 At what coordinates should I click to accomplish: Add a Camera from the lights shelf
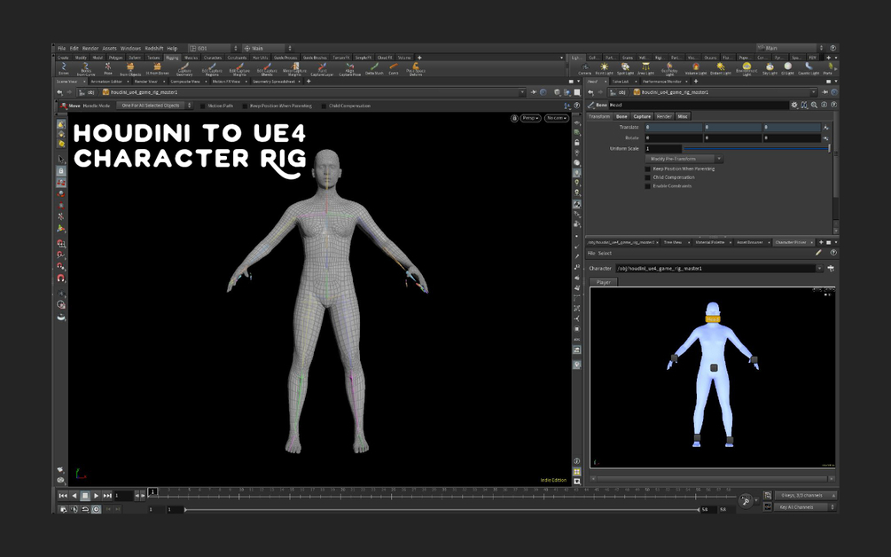(585, 69)
